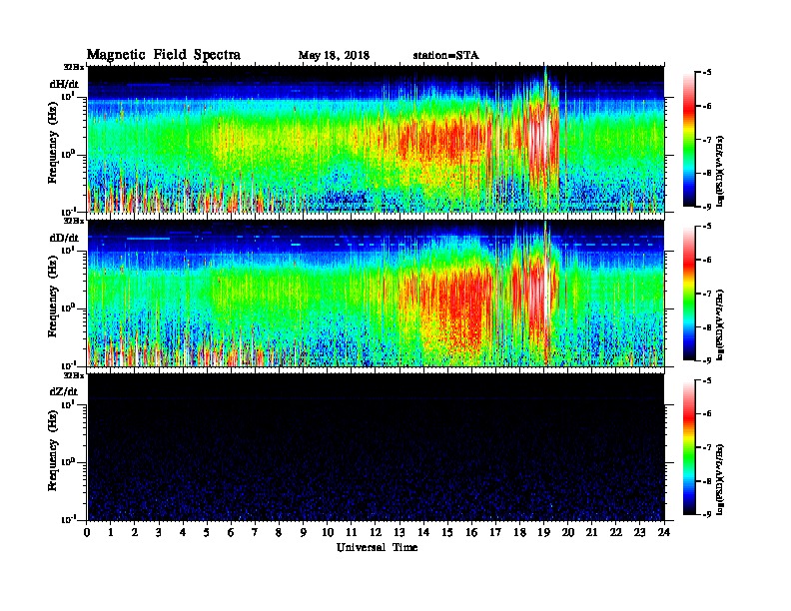Click hour tick label "5" on time axis

pos(207,532)
